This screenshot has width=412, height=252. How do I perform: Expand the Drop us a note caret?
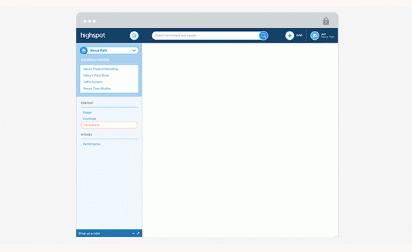(133, 233)
